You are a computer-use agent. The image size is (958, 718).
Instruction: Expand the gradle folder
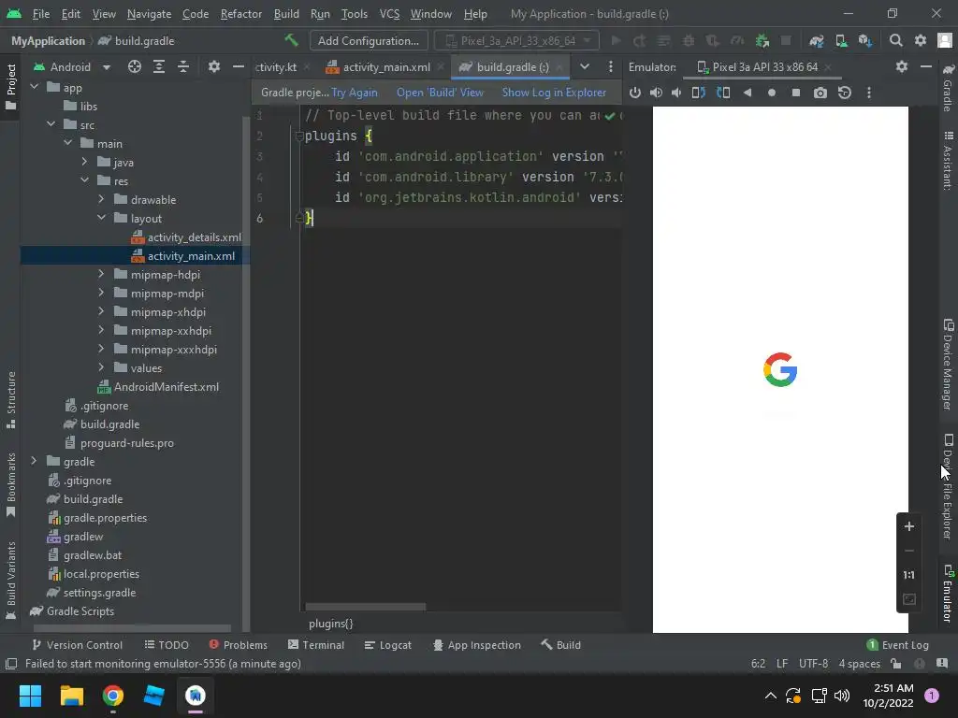[35, 461]
